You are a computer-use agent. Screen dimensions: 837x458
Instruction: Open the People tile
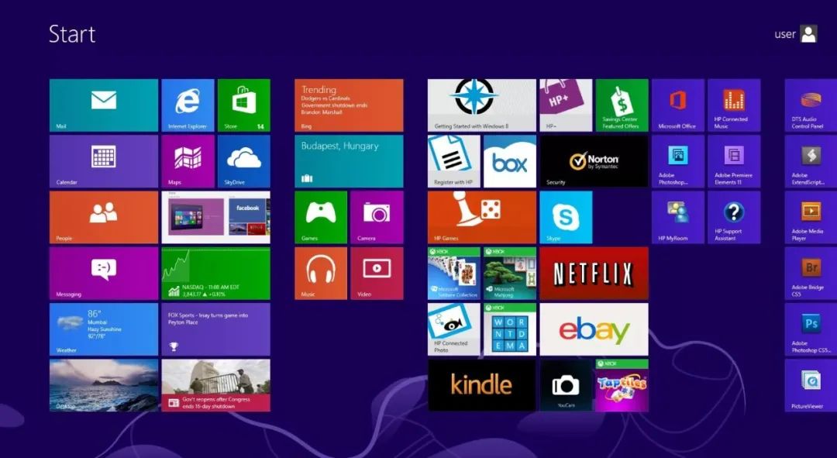click(104, 217)
